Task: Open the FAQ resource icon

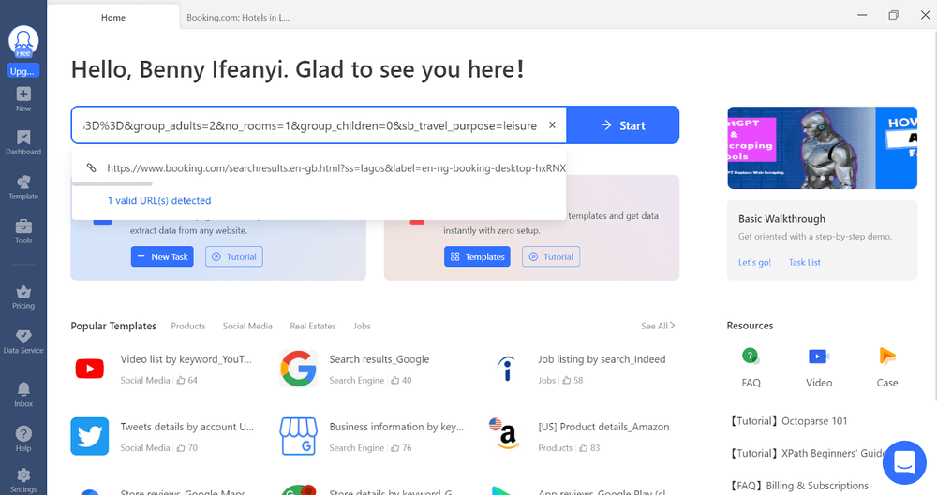Action: click(x=751, y=357)
